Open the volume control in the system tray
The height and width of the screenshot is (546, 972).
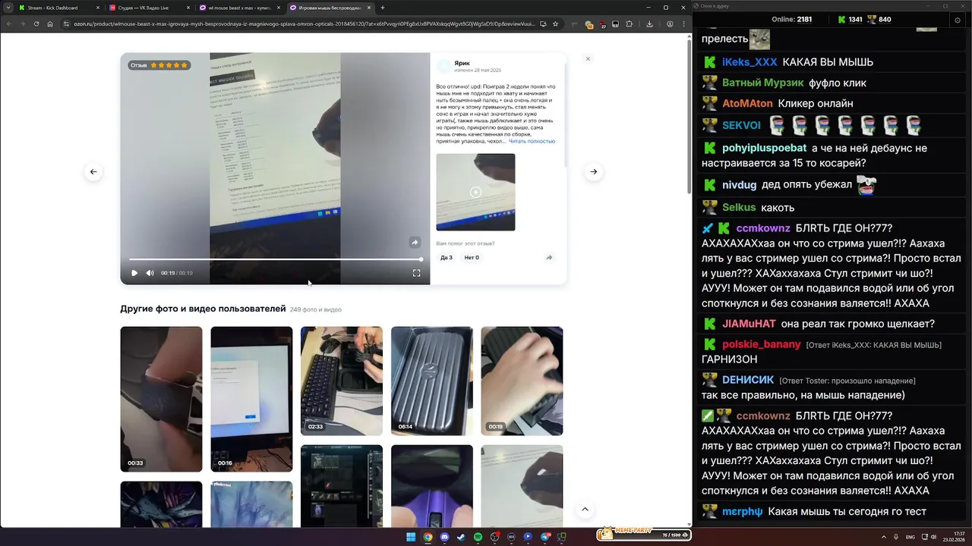click(934, 536)
